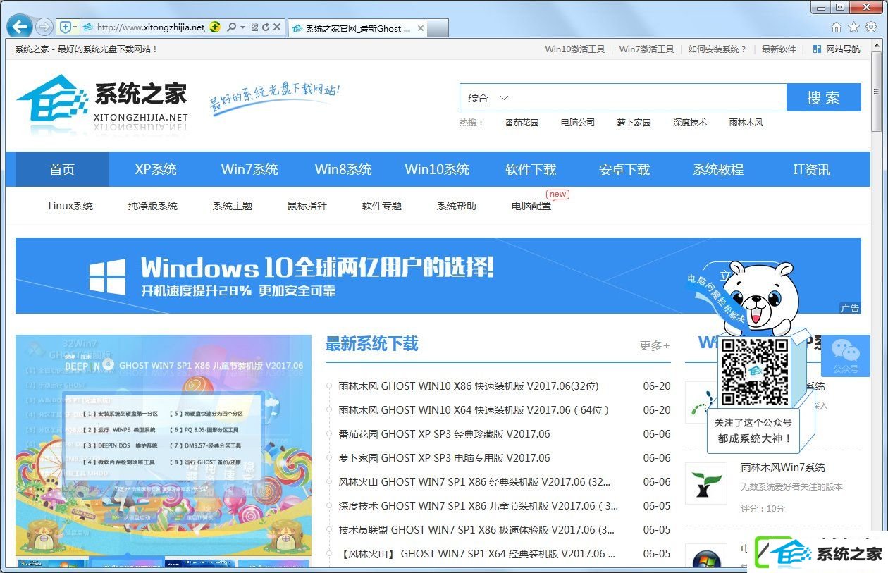Open the shield icon's dropdown arrow

click(x=75, y=27)
